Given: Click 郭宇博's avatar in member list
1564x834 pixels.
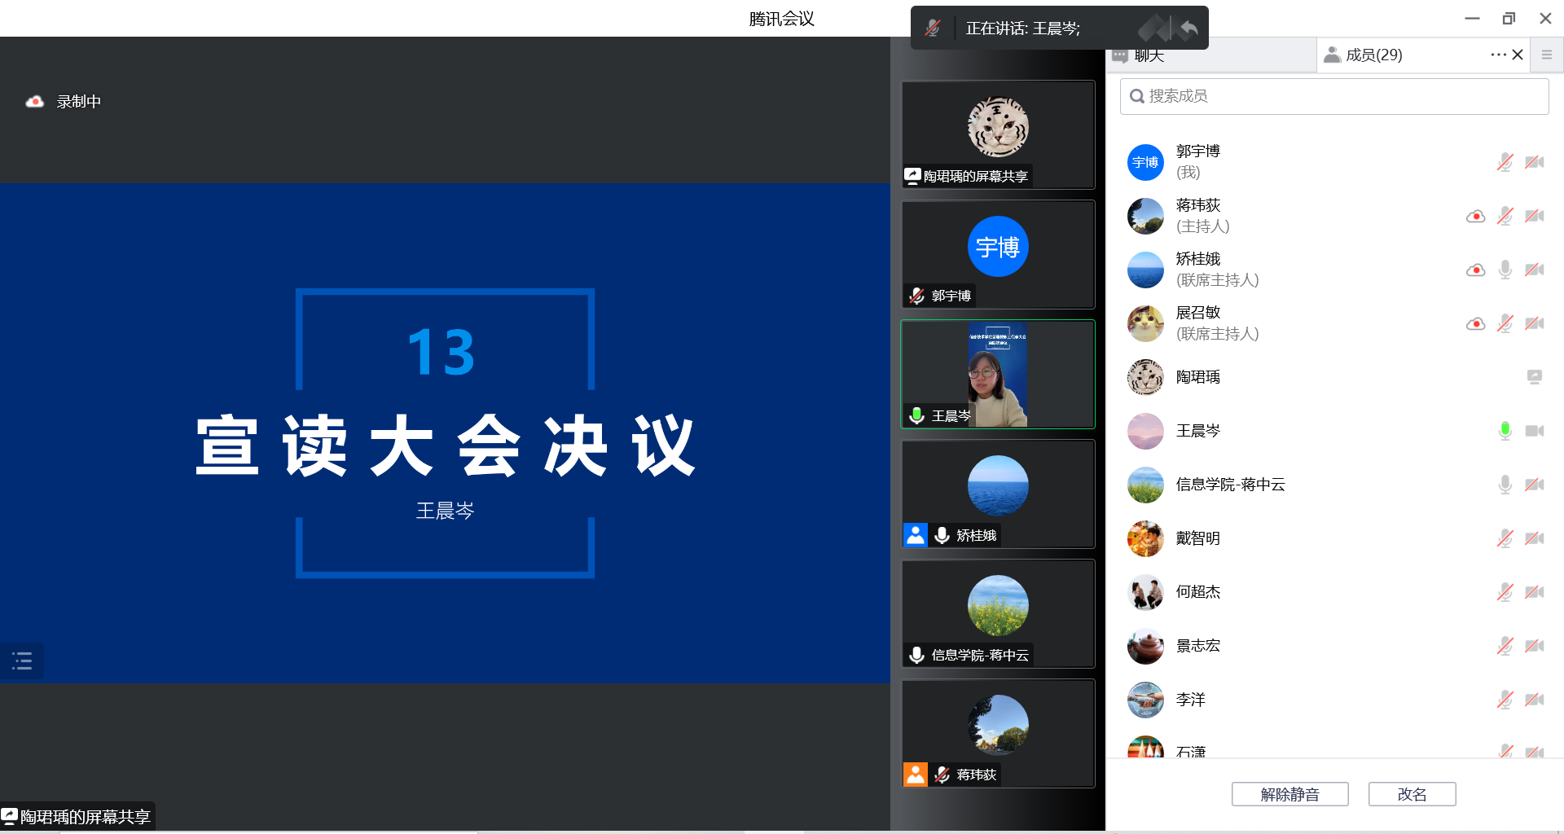Looking at the screenshot, I should (x=1145, y=162).
